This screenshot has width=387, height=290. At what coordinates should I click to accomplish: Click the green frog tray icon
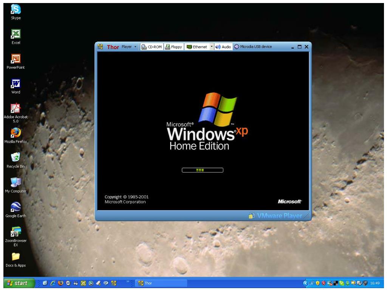(348, 283)
